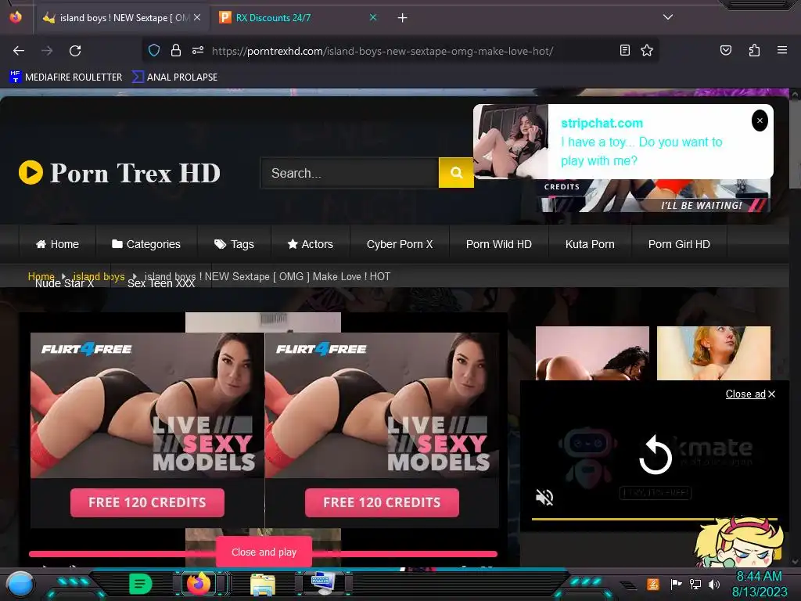Open the site permissions icon in address bar

tap(198, 51)
